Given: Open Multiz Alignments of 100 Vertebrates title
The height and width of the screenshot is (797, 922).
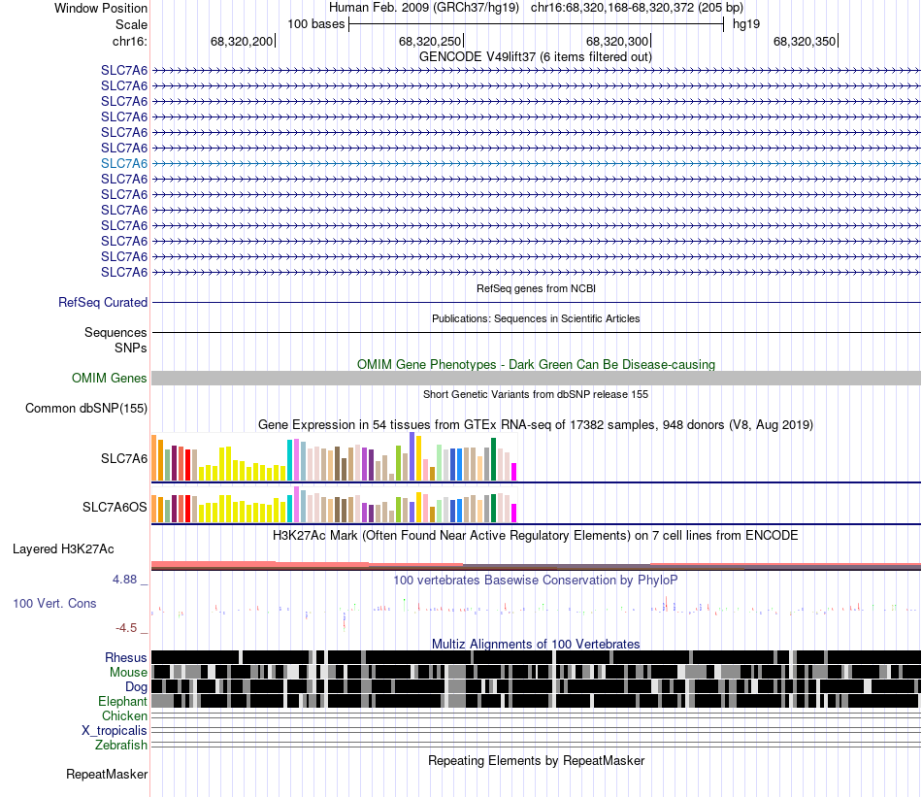Looking at the screenshot, I should point(536,644).
